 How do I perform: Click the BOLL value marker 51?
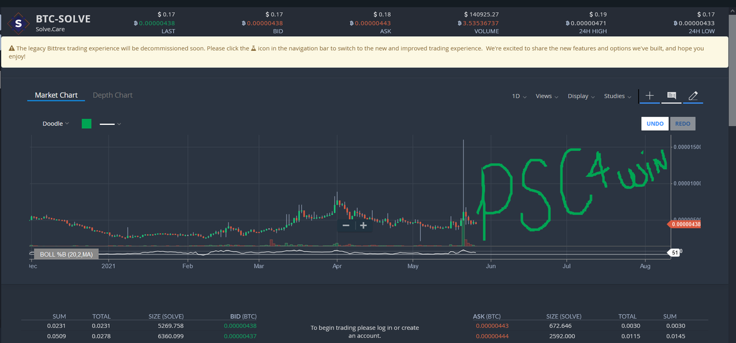pyautogui.click(x=673, y=252)
